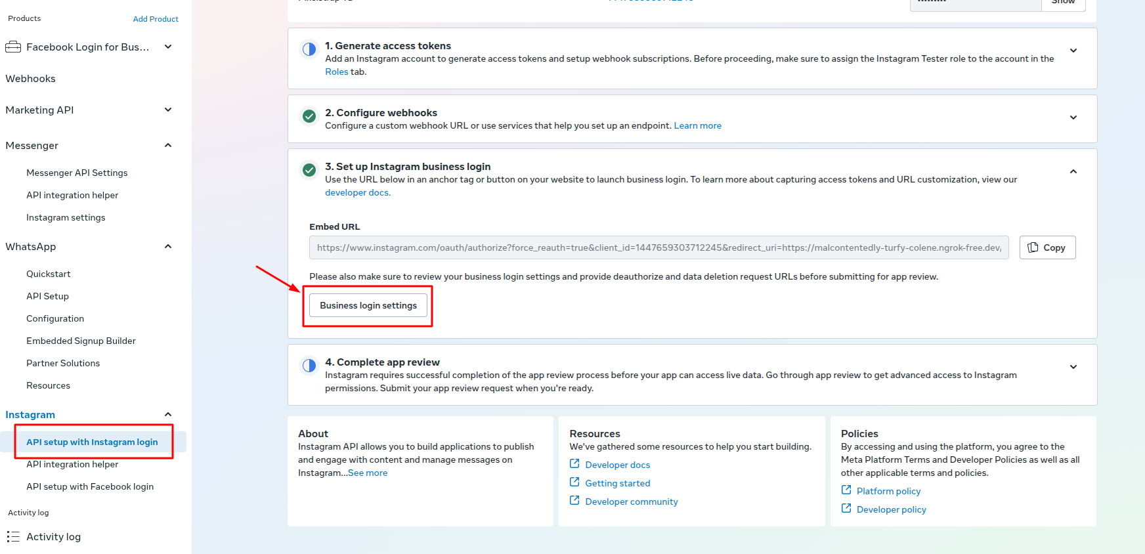Open Partner Solutions
Viewport: 1145px width, 554px height.
pyautogui.click(x=63, y=363)
